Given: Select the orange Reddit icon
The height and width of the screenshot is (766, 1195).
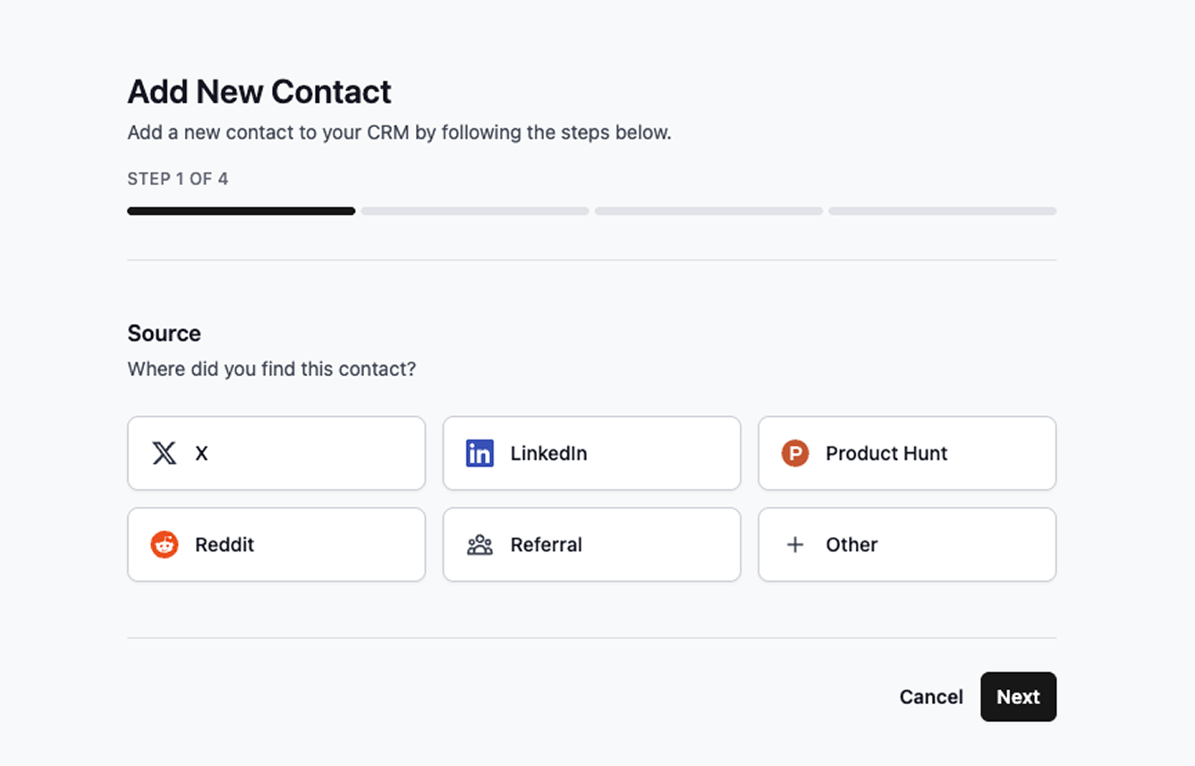Looking at the screenshot, I should pos(165,544).
